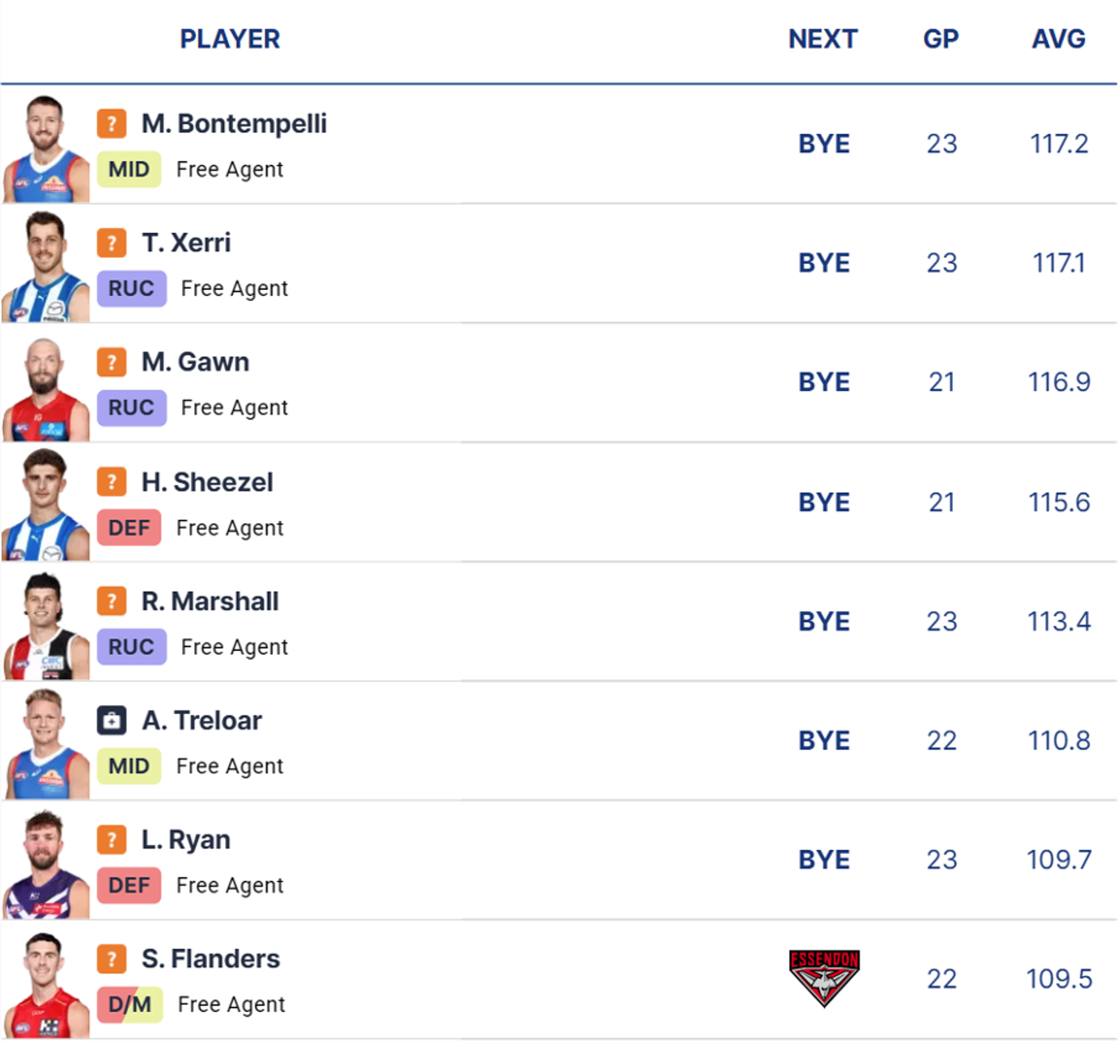Sort the table by the AVG column
The image size is (1118, 1041).
pos(1058,38)
